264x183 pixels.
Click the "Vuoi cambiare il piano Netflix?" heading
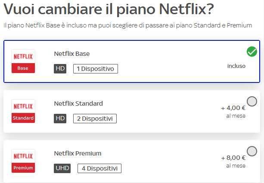tap(109, 9)
